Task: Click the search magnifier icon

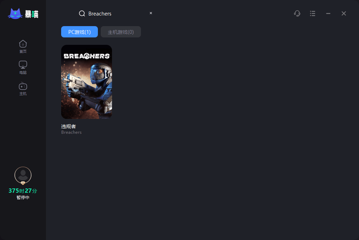Action: point(82,13)
